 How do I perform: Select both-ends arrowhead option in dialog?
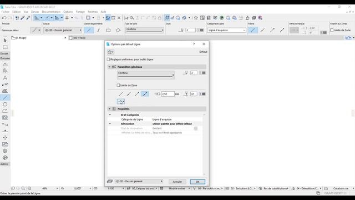(145, 94)
